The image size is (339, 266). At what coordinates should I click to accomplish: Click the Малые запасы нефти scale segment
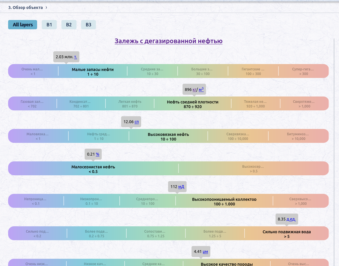click(x=93, y=71)
